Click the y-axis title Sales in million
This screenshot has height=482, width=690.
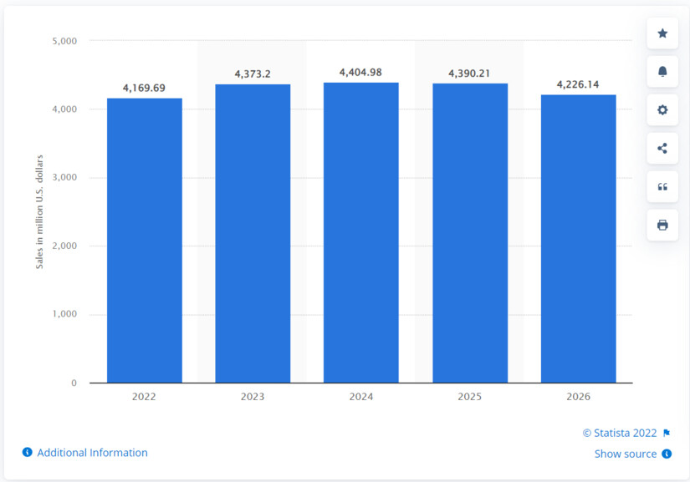point(39,211)
